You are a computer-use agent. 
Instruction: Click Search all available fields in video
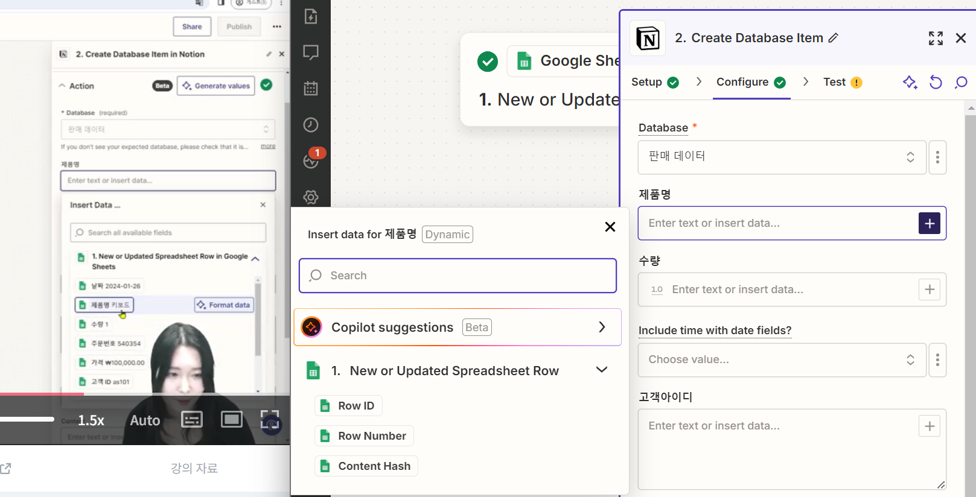168,233
